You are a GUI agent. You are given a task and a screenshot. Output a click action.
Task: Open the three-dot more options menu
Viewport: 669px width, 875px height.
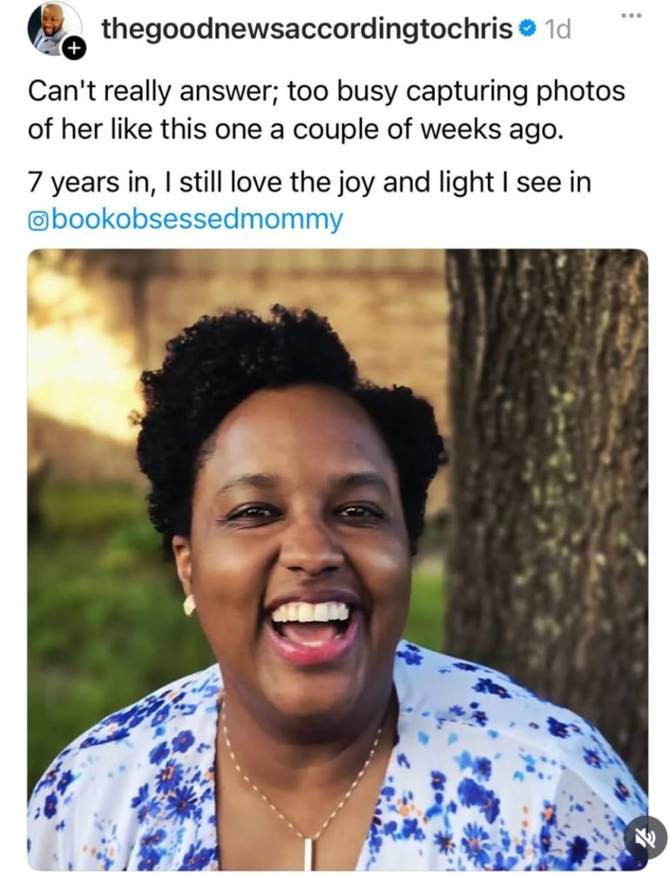pos(631,15)
